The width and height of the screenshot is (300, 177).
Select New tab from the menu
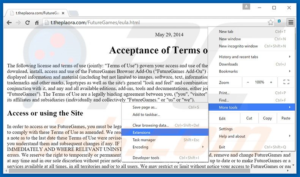252,31
